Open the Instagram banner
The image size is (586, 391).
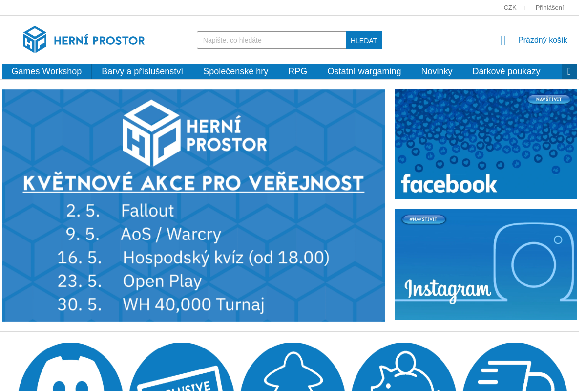[x=486, y=264]
